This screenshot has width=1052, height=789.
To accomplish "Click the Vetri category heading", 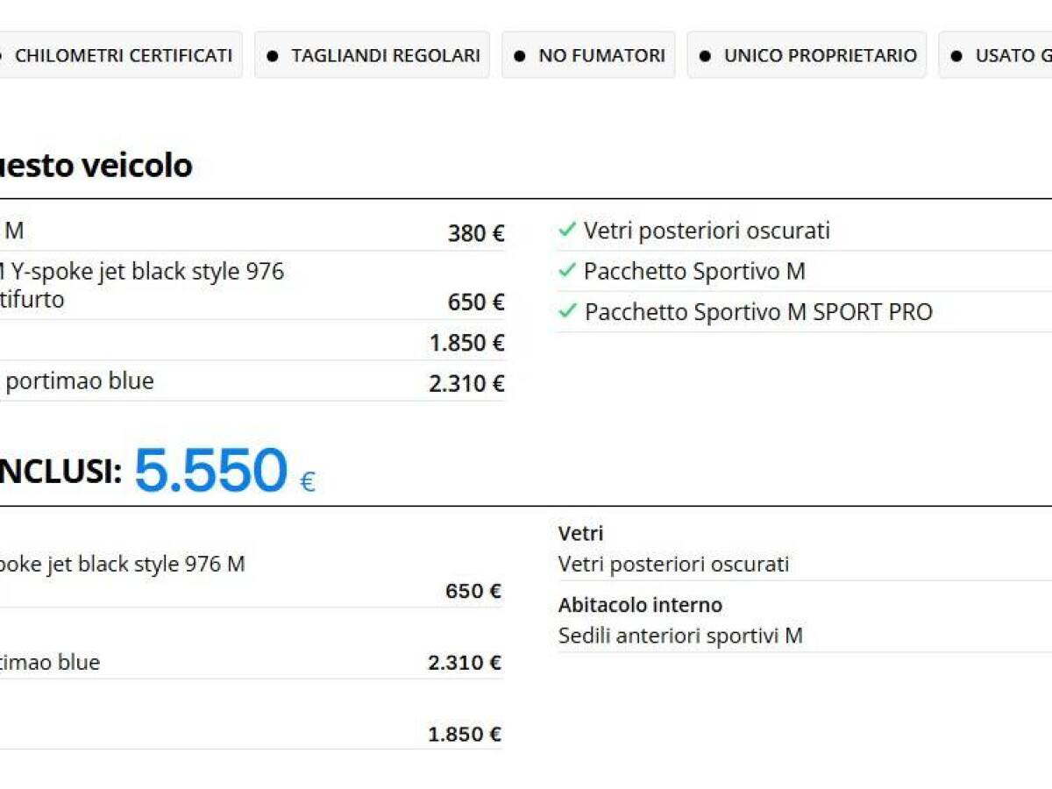I will pos(580,533).
